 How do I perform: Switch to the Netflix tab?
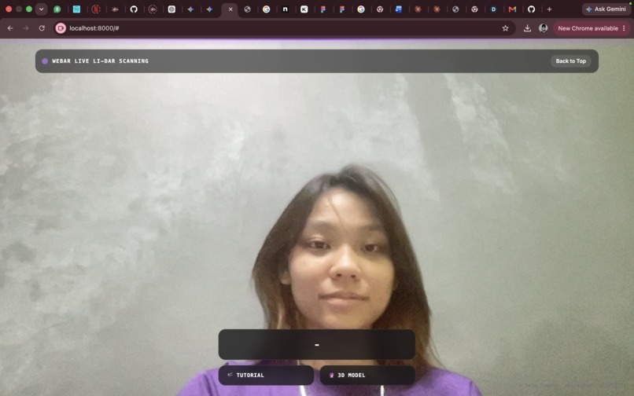(x=96, y=9)
